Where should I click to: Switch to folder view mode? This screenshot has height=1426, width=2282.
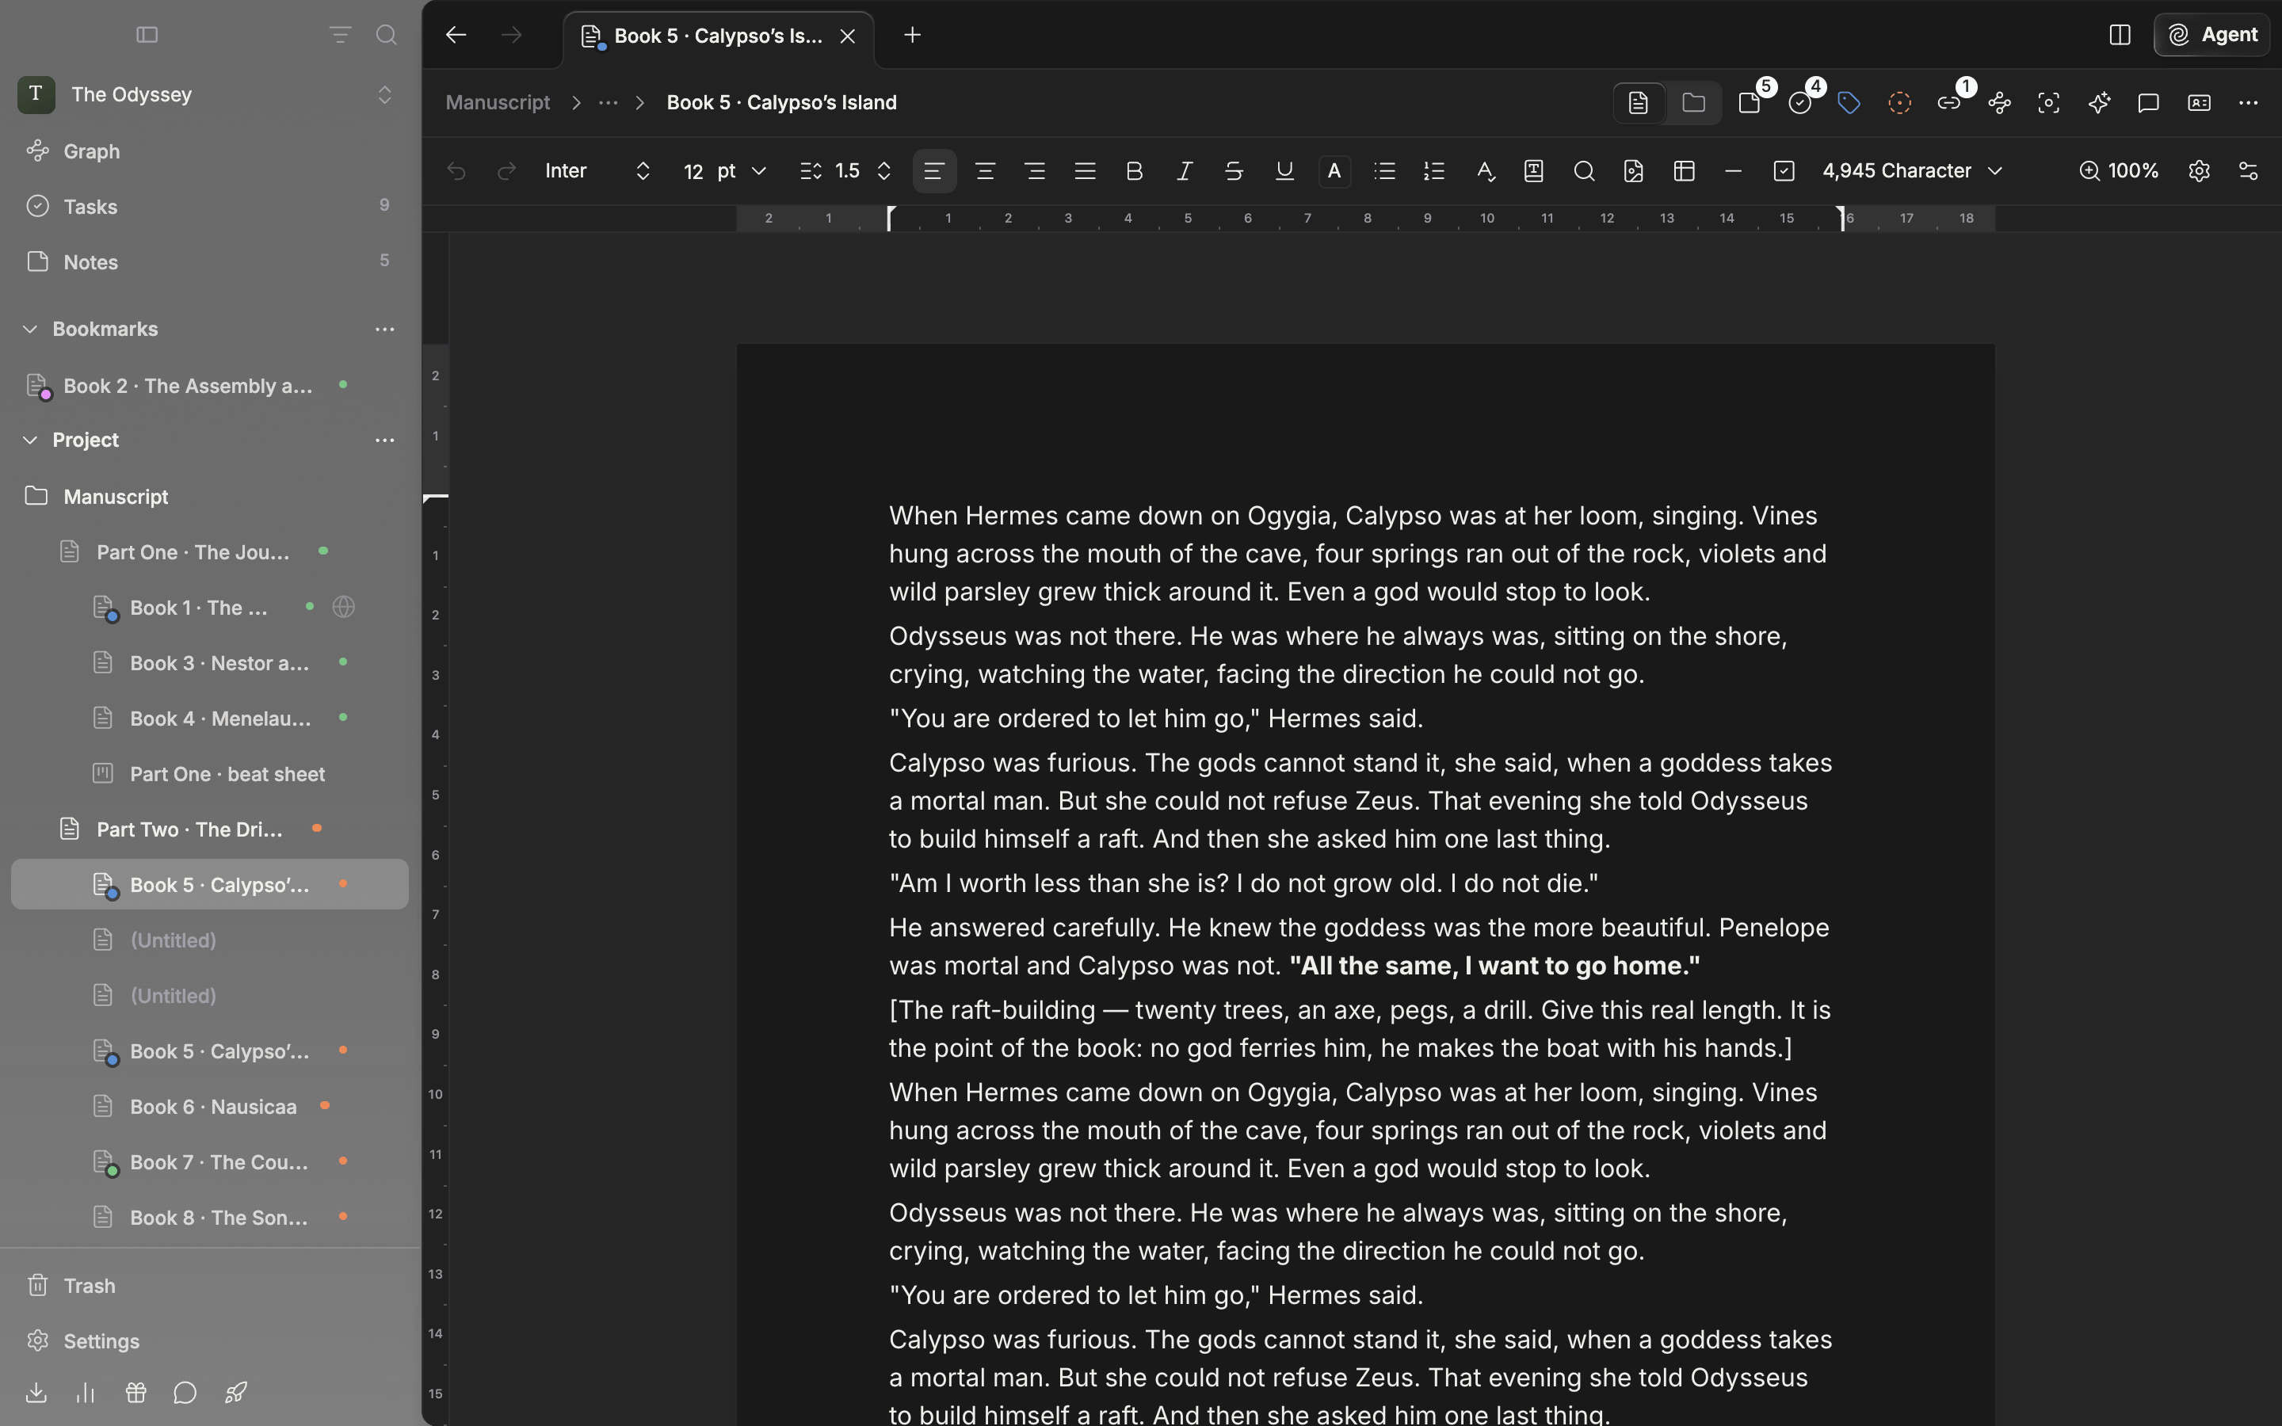point(1693,103)
